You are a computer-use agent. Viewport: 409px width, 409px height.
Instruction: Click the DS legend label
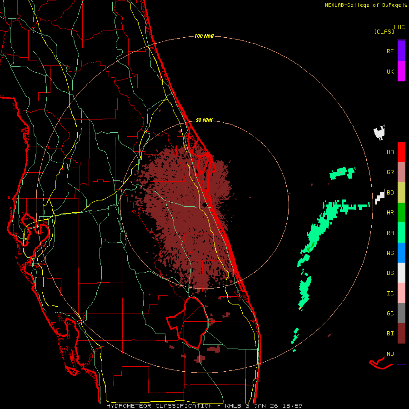[390, 273]
